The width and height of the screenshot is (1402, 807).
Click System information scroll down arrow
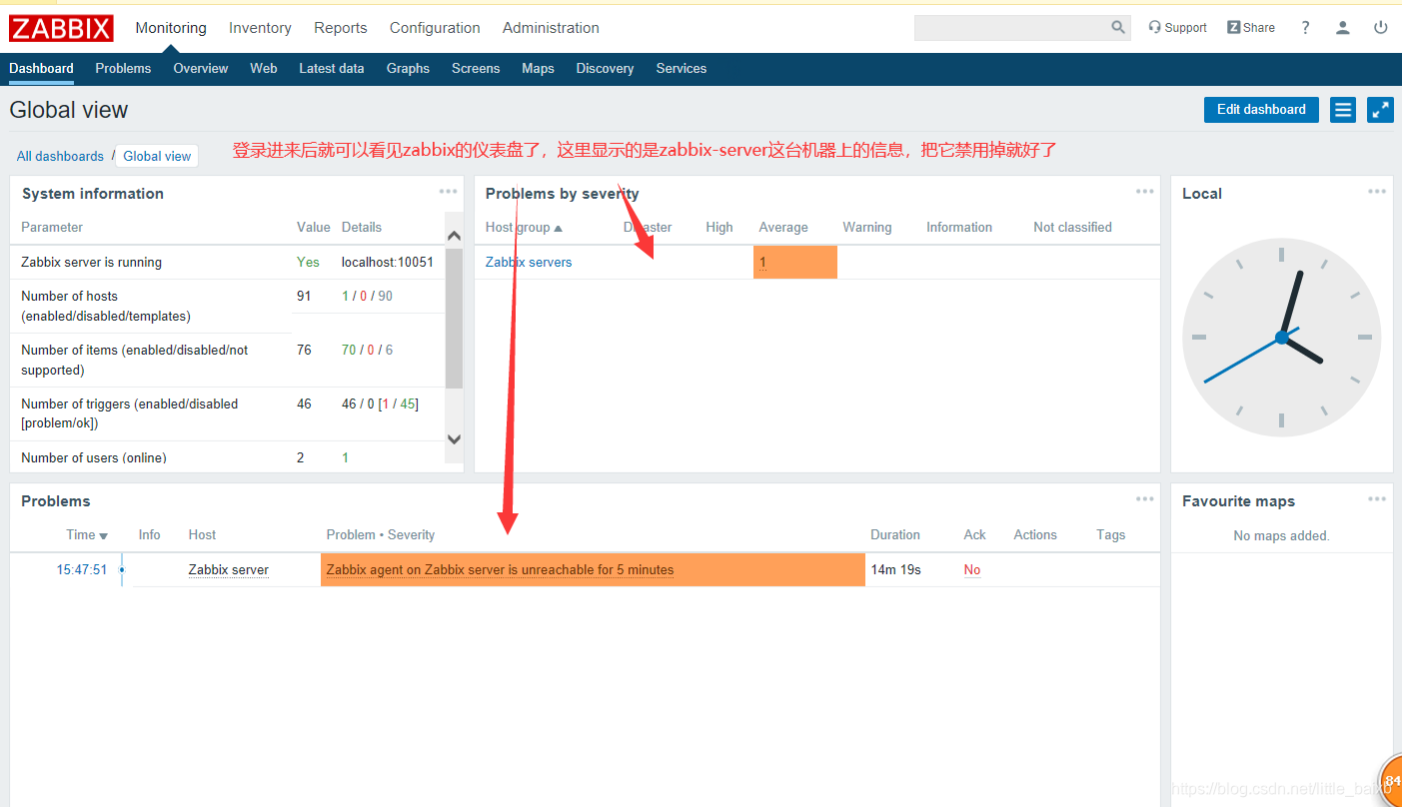click(x=454, y=438)
